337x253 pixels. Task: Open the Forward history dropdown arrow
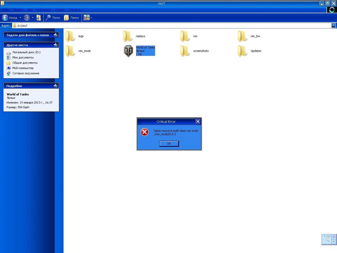[x=33, y=17]
